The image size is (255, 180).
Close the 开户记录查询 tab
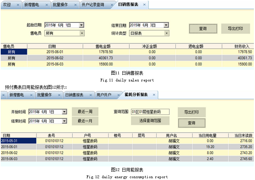point(112,5)
